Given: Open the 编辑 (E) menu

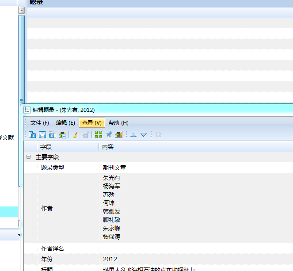Looking at the screenshot, I should (x=65, y=123).
